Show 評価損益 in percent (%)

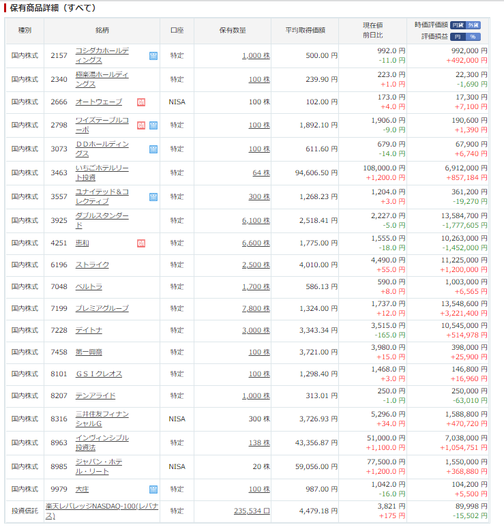click(473, 37)
